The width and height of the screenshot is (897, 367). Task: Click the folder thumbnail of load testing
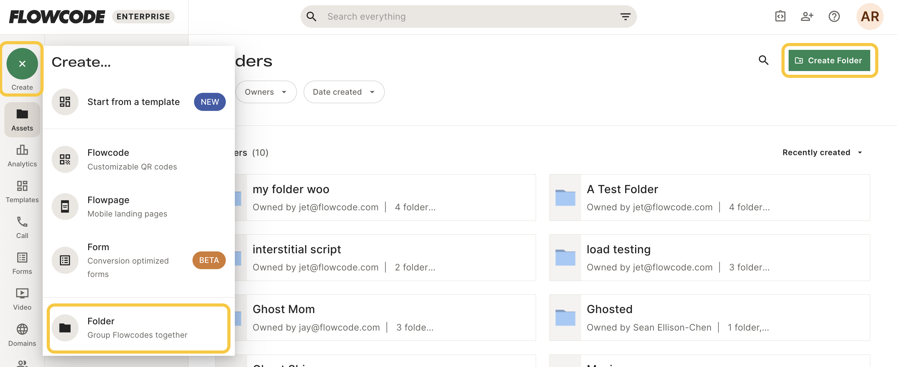coord(565,258)
